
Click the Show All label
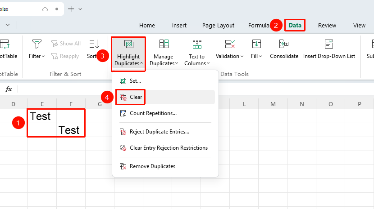(70, 44)
